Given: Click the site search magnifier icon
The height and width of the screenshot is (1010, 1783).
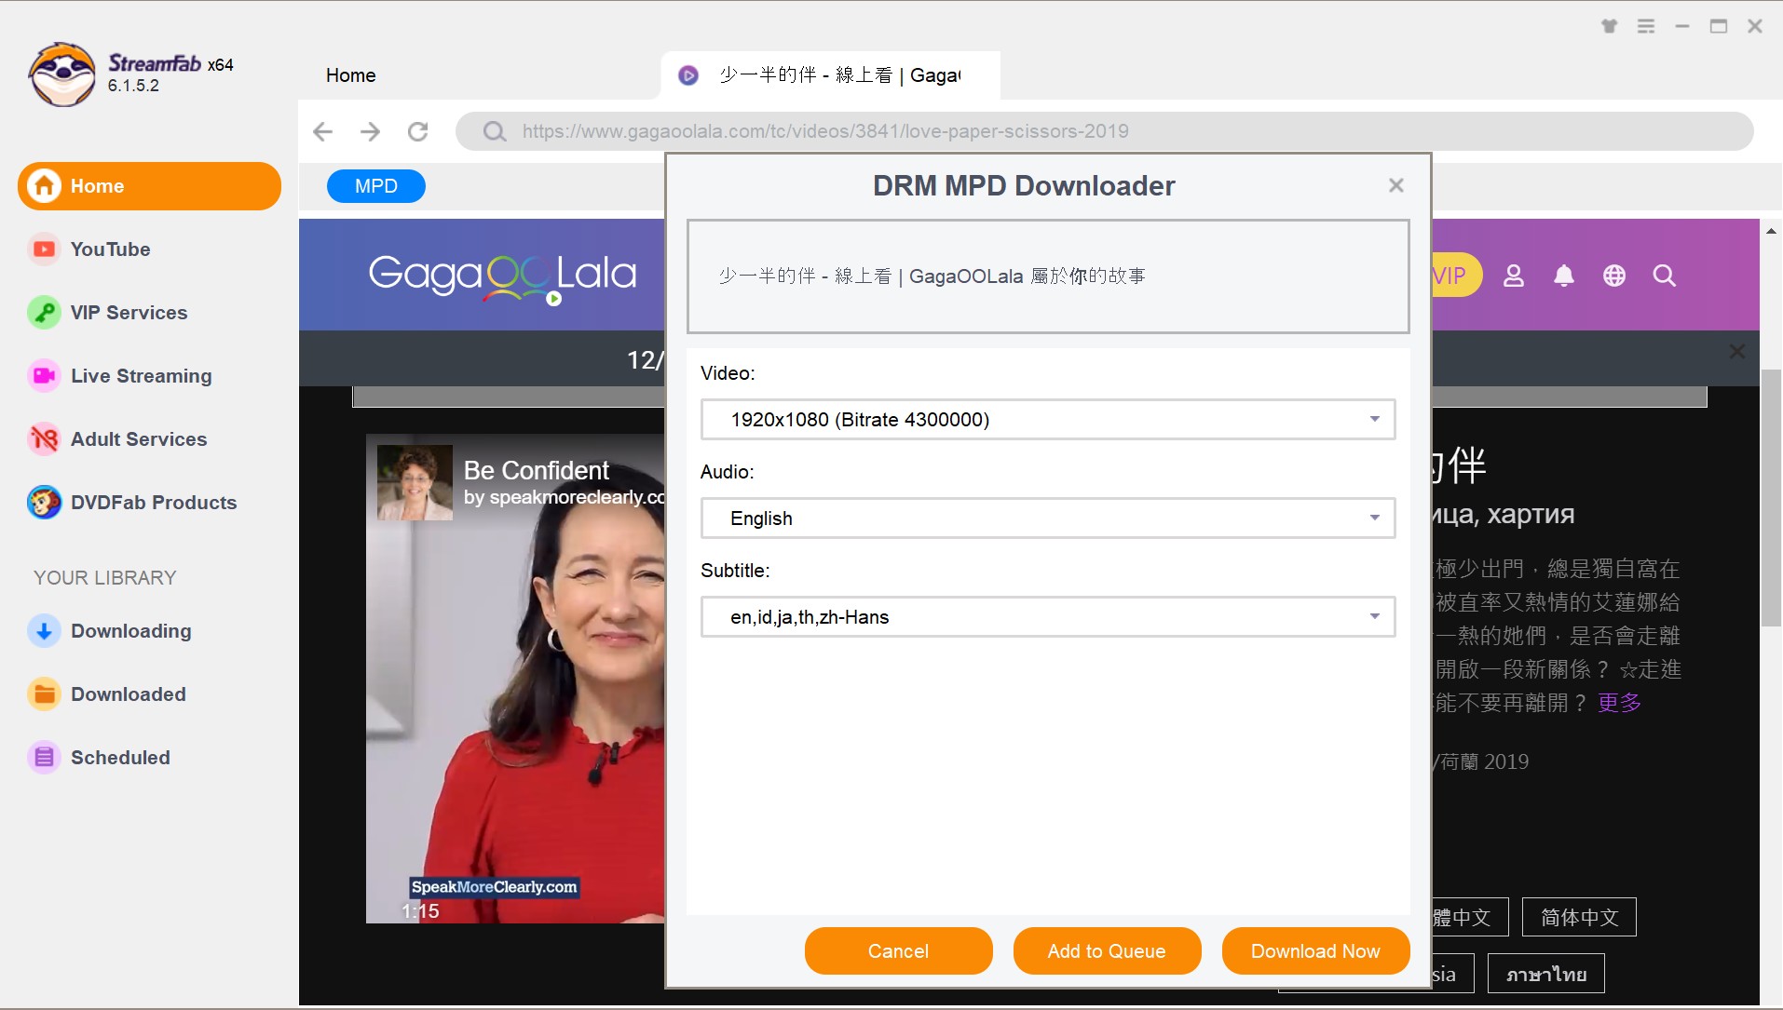Looking at the screenshot, I should click(x=1665, y=276).
